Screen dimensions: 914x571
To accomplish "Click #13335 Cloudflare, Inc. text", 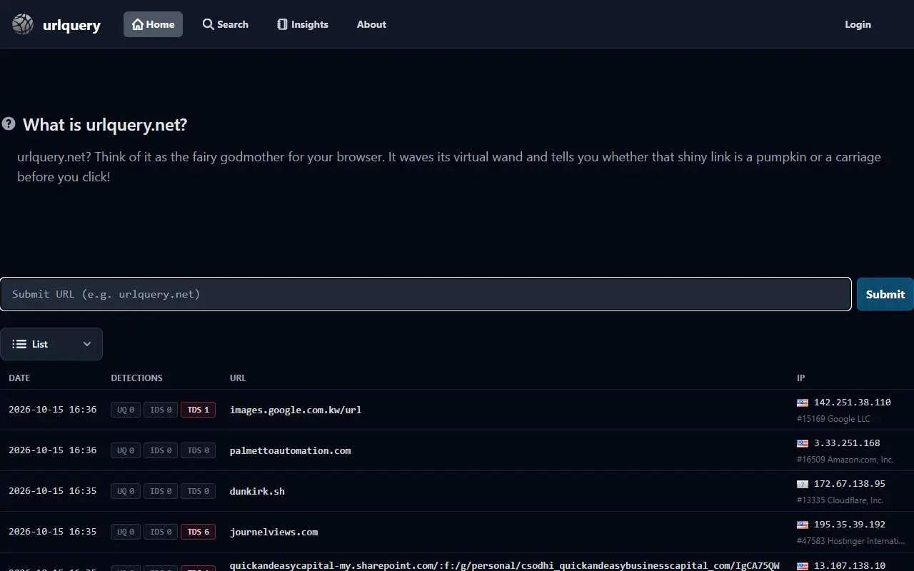I will (x=840, y=500).
